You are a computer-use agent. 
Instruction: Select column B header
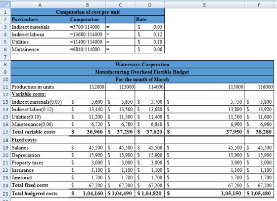(87, 5)
